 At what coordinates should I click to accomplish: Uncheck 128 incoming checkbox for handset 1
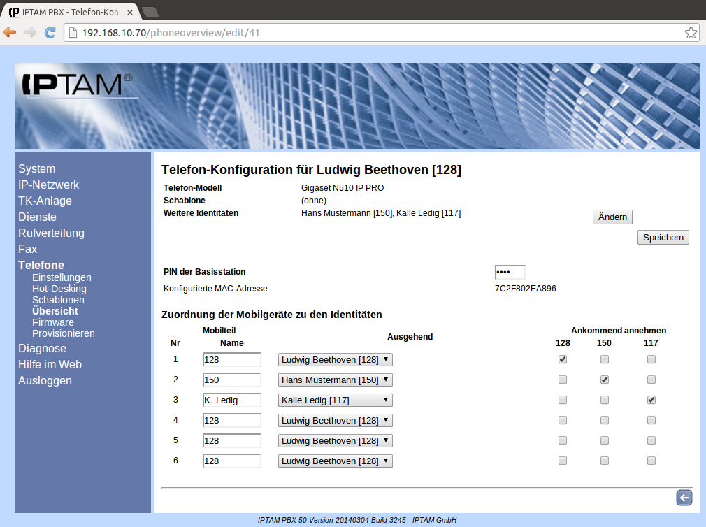click(563, 359)
